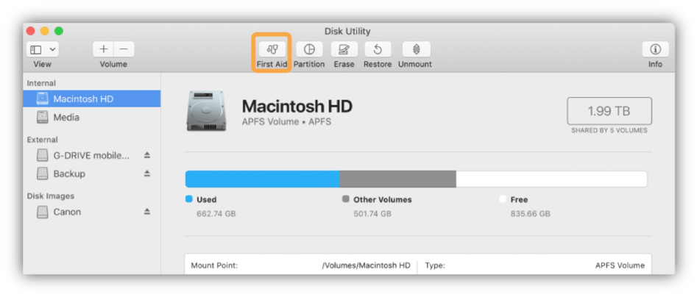Screen dimensions: 697x297
Task: Unmount the selected volume
Action: [x=415, y=49]
